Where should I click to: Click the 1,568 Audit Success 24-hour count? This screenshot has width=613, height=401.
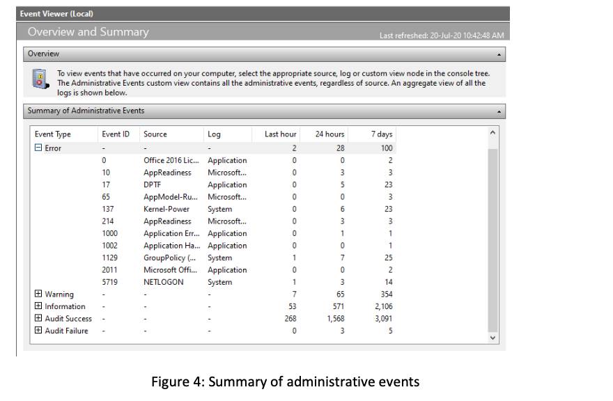[x=336, y=319]
